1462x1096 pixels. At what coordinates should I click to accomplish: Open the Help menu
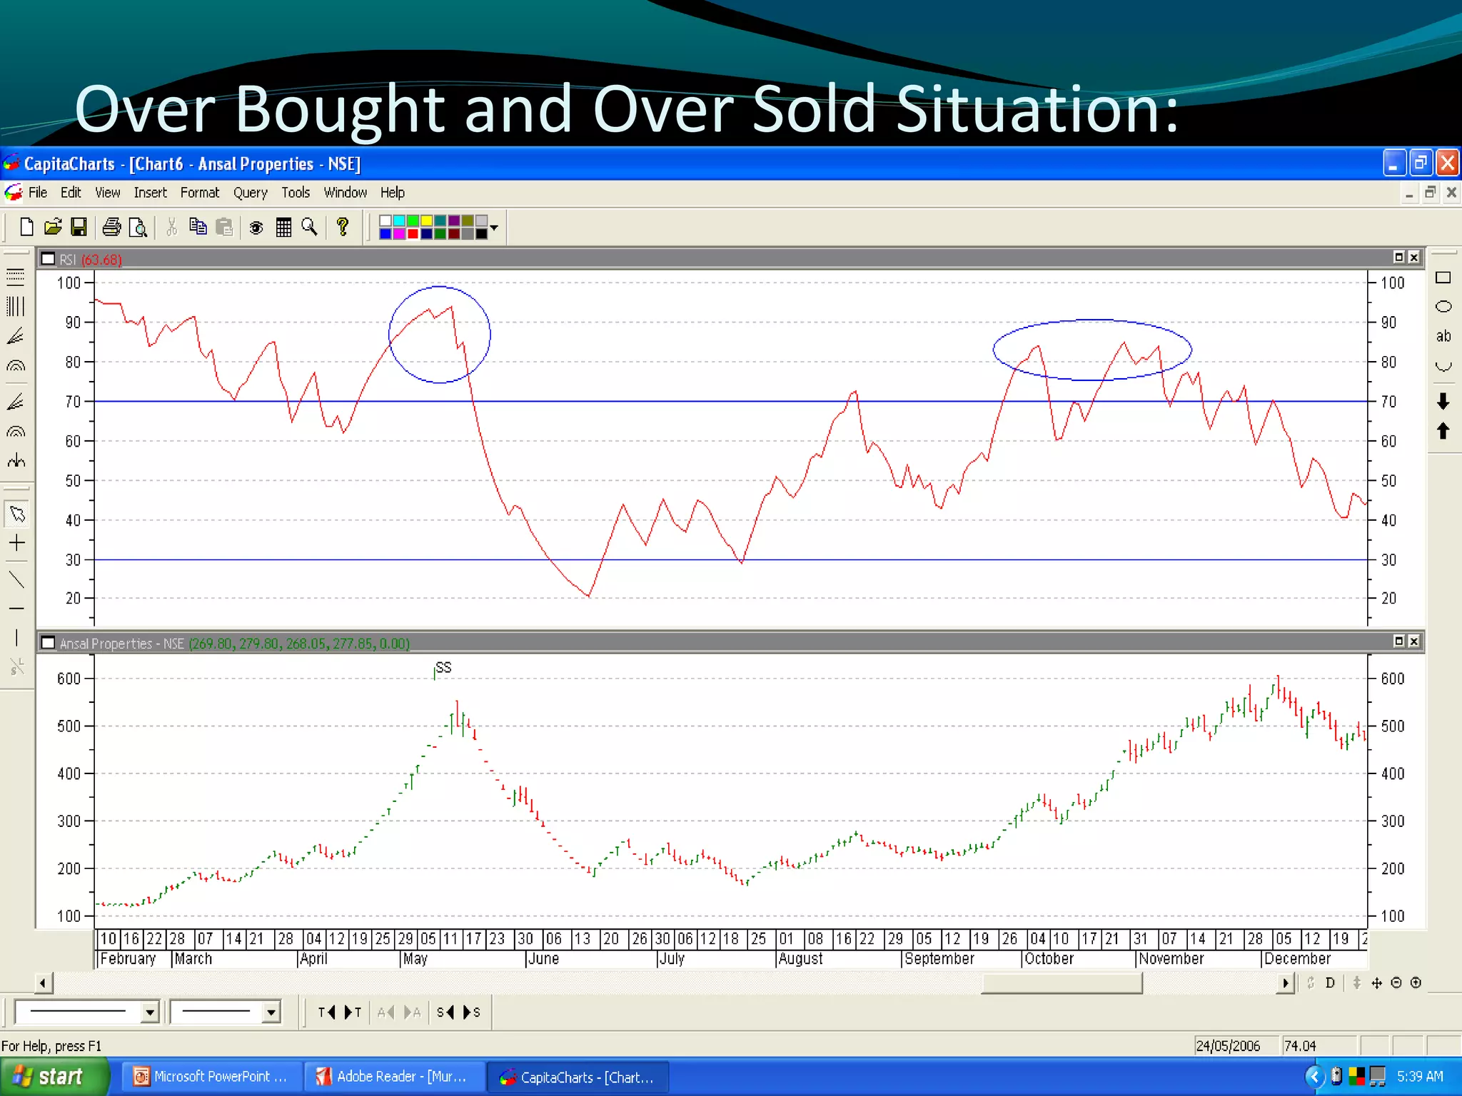[393, 193]
